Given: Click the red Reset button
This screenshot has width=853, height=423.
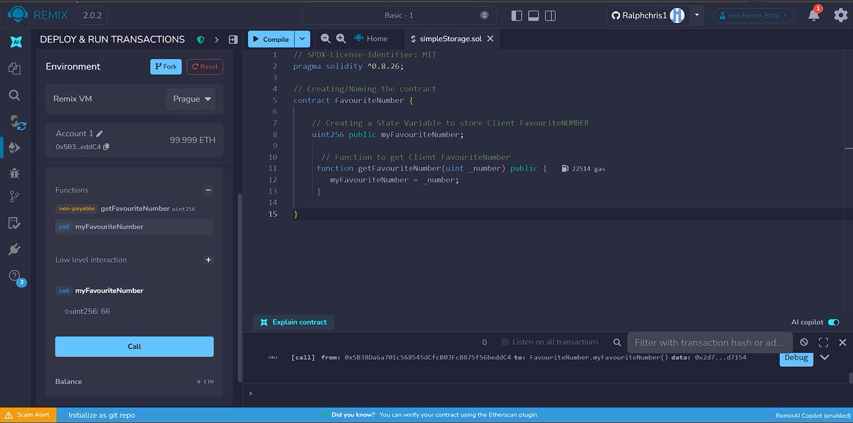Looking at the screenshot, I should [x=205, y=66].
